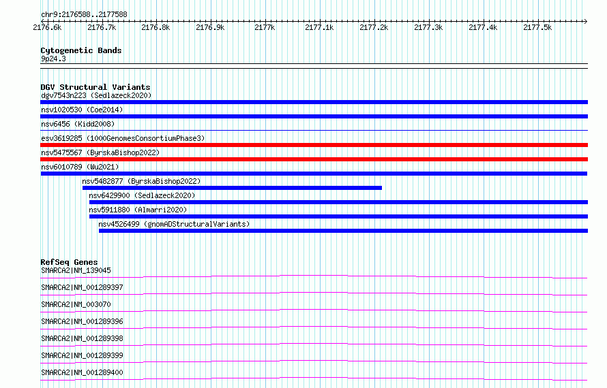Click the 2177.4k ruler label
The width and height of the screenshot is (607, 388).
[483, 27]
